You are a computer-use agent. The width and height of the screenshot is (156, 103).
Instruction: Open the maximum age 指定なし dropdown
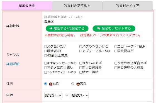[x=80, y=96]
